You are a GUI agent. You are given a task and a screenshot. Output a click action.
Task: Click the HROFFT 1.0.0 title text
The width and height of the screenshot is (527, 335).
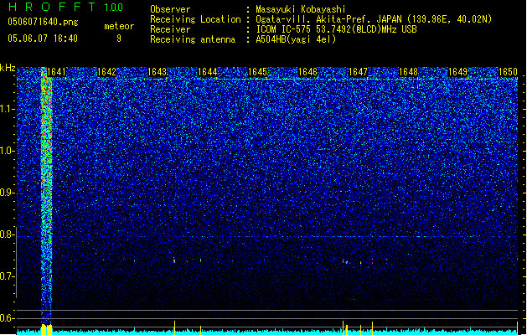(65, 7)
